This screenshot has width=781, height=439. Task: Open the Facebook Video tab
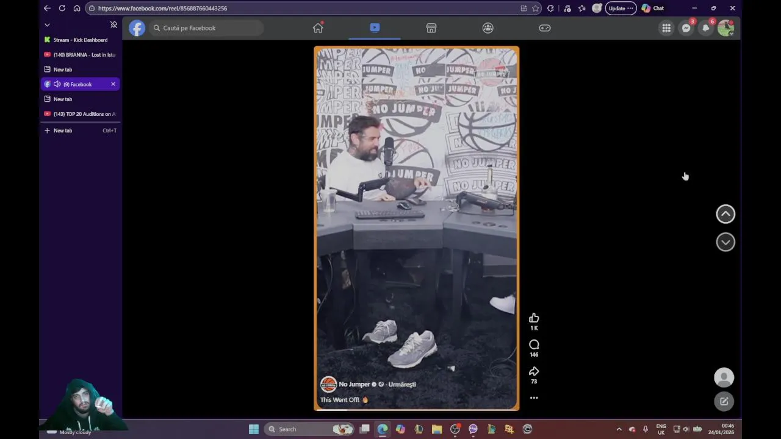(375, 28)
